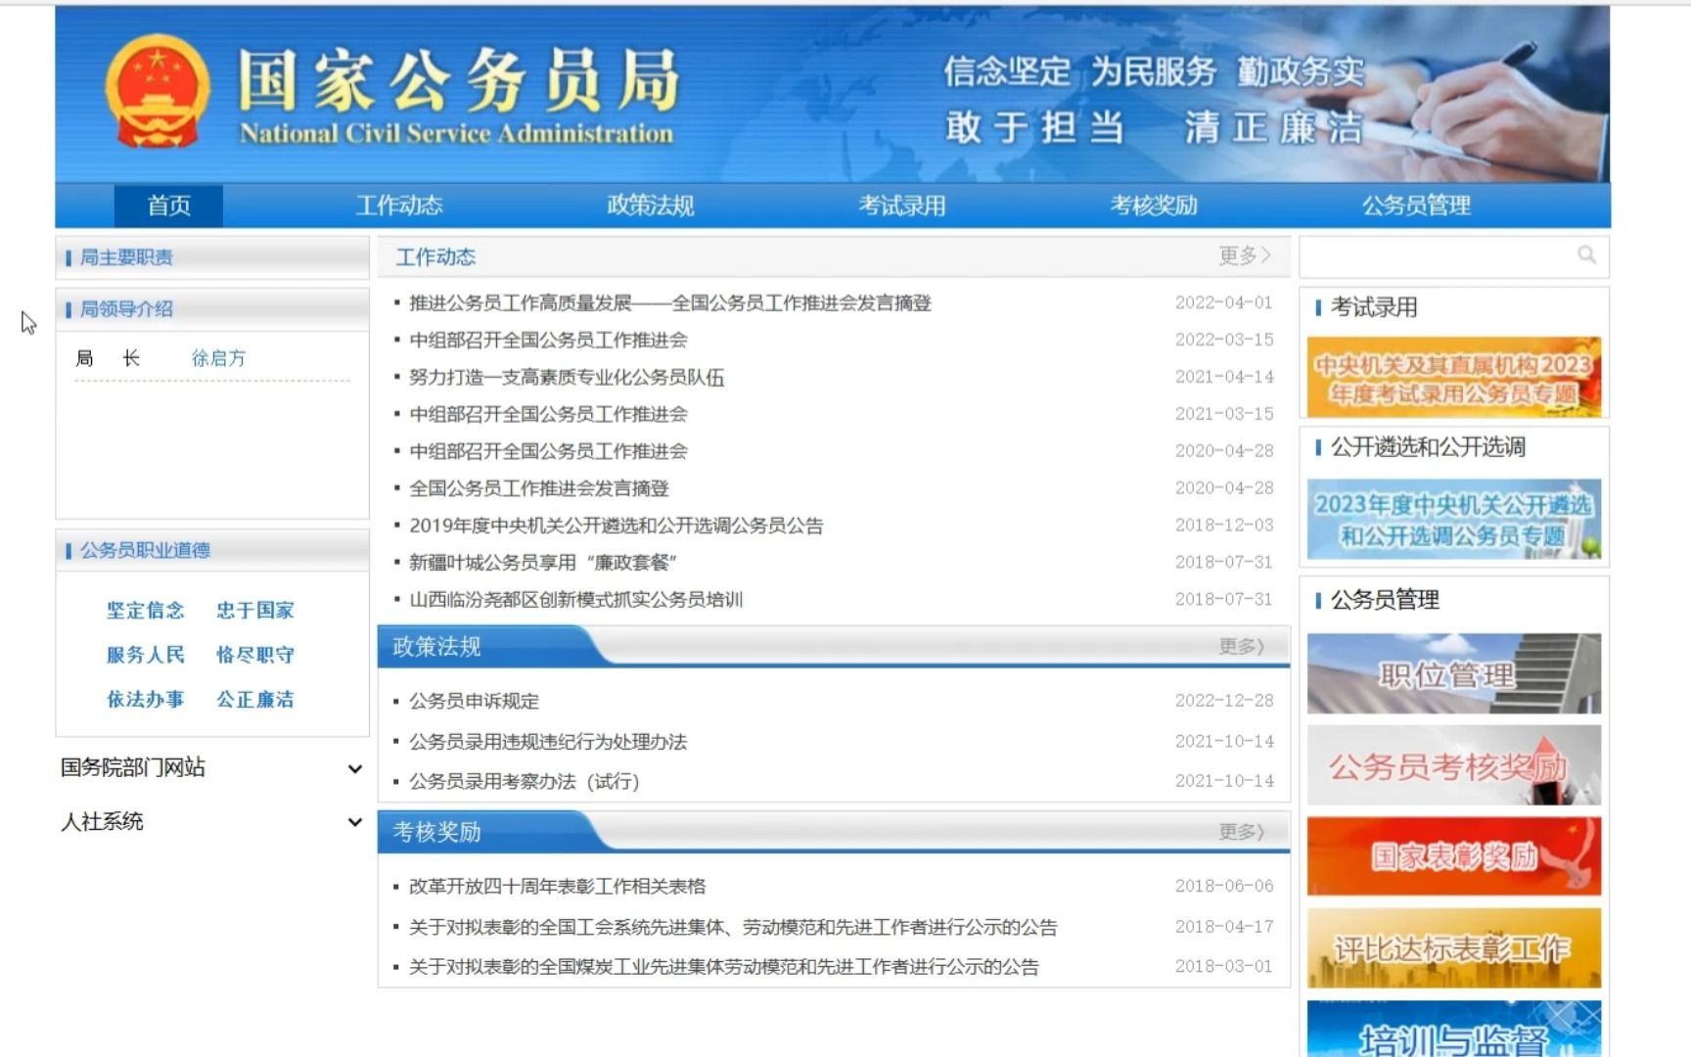This screenshot has height=1057, width=1691.
Task: Click the 评比达标表彰工作 banner image
Action: [x=1454, y=947]
